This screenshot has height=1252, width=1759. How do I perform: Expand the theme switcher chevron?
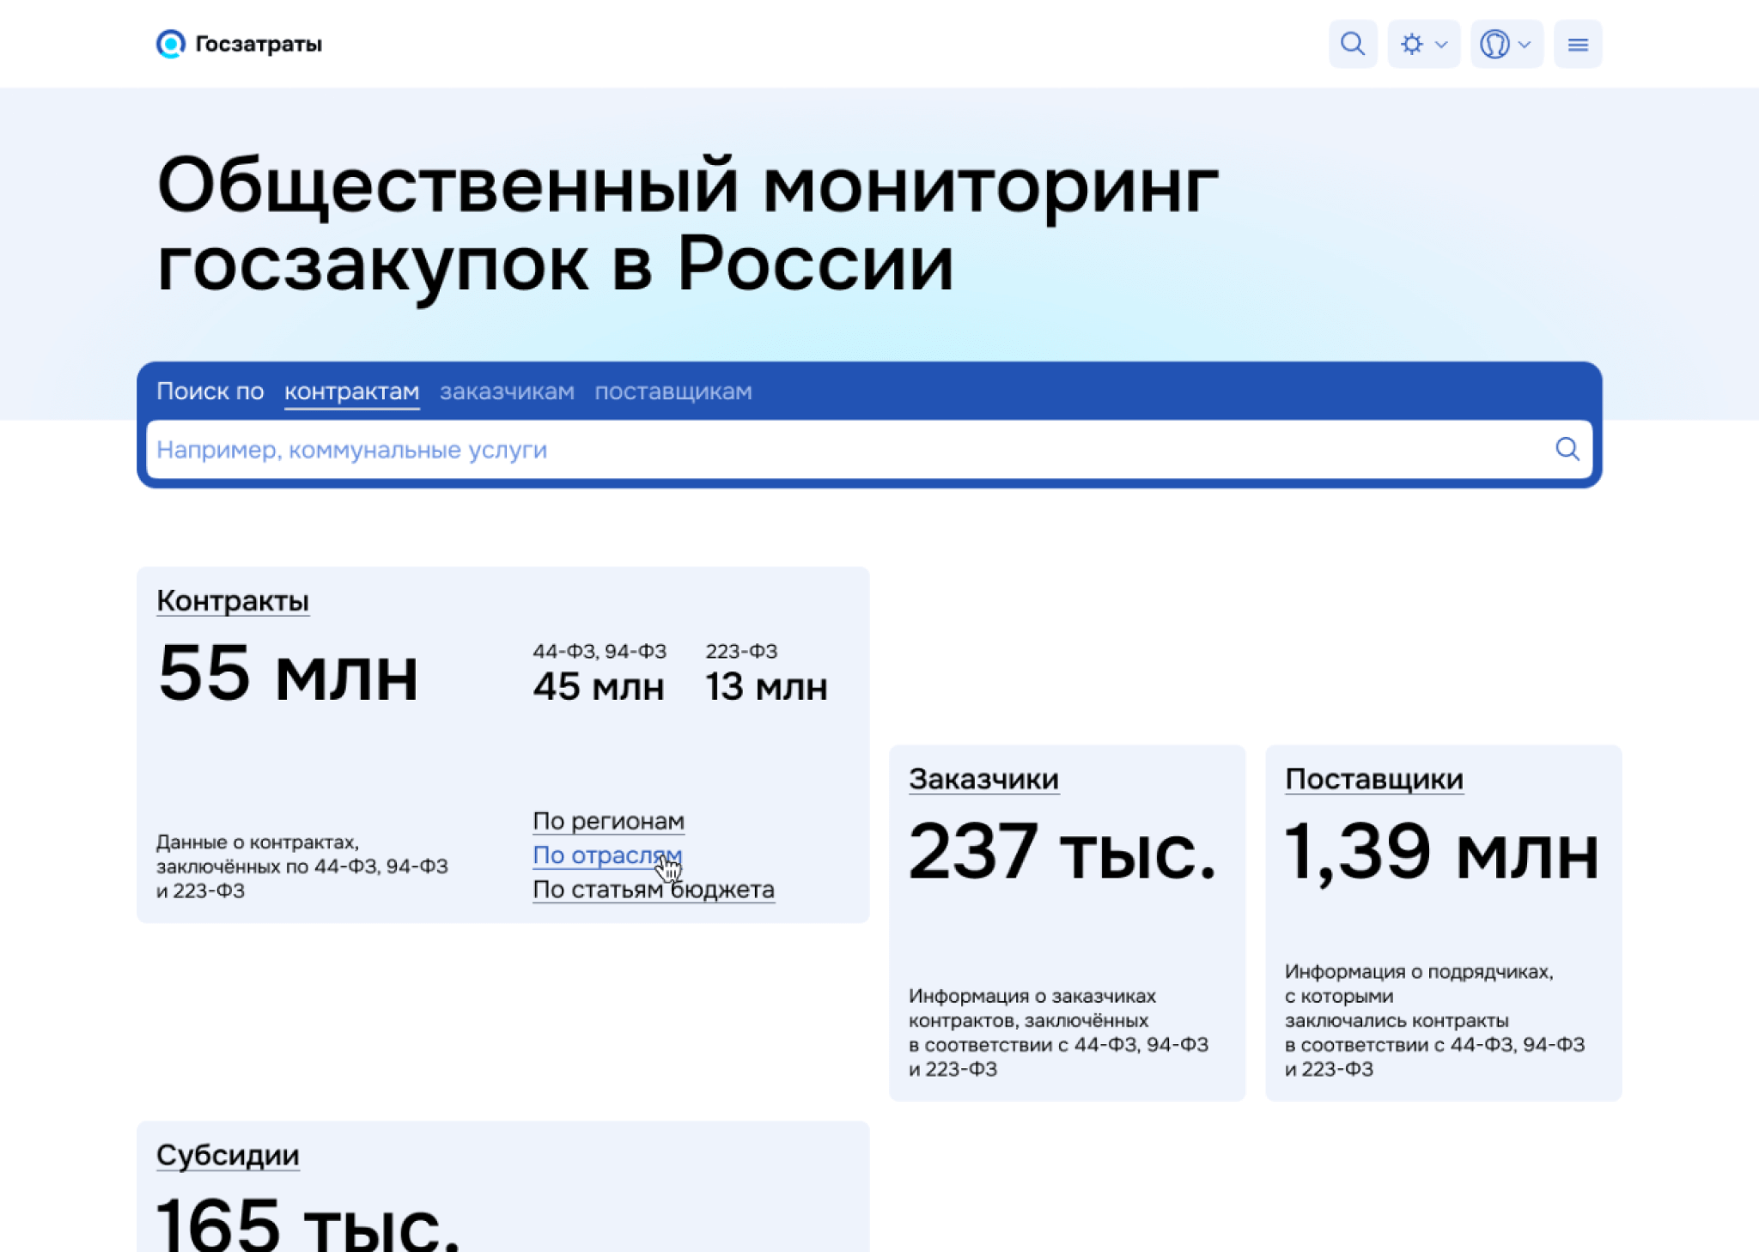[x=1441, y=44]
